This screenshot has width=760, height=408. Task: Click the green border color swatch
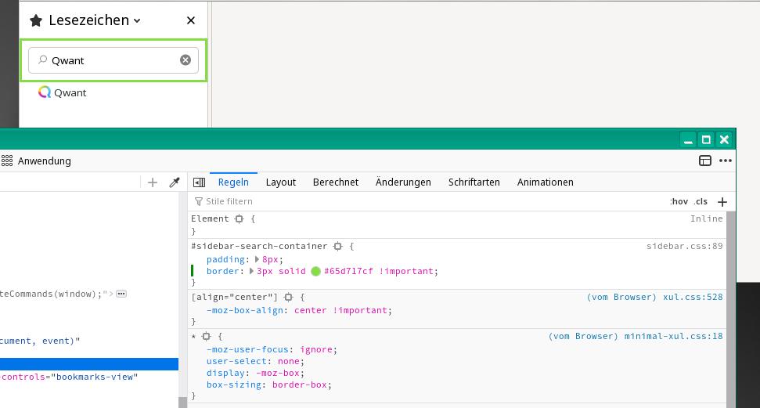pyautogui.click(x=316, y=272)
